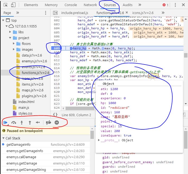Viewport: 188px width, 174px height.
Task: Expand the libs folder
Action: (x=10, y=32)
